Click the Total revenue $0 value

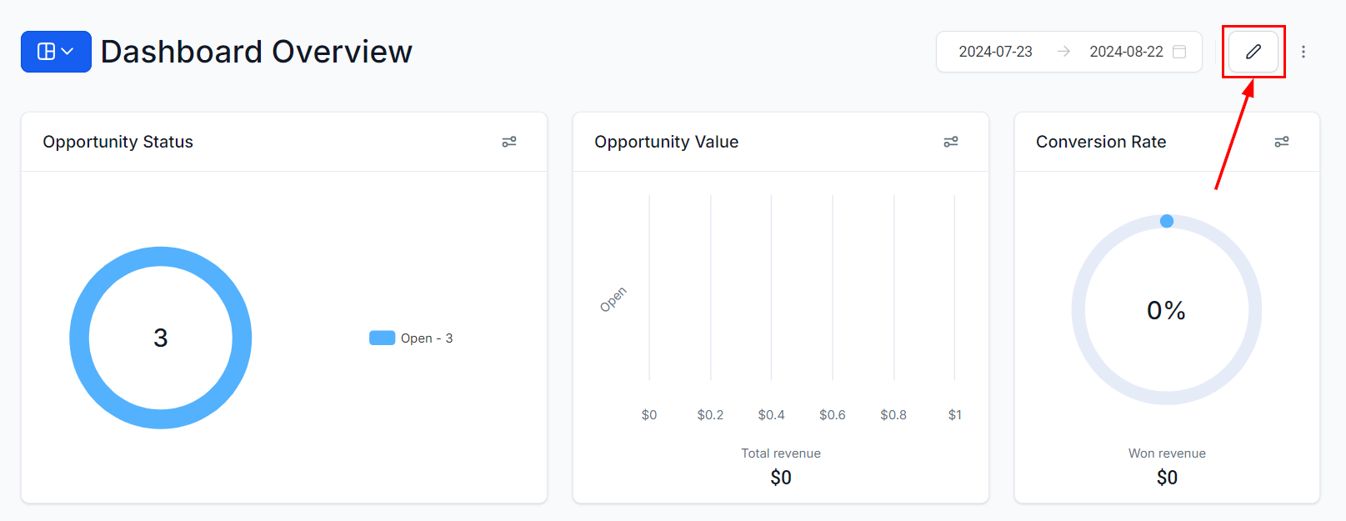click(781, 478)
